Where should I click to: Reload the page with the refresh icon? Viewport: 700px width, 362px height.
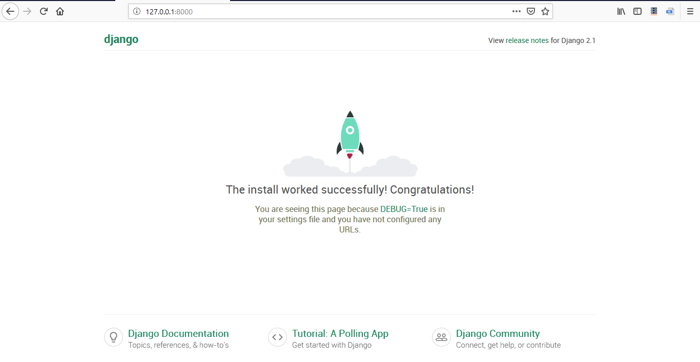click(44, 11)
